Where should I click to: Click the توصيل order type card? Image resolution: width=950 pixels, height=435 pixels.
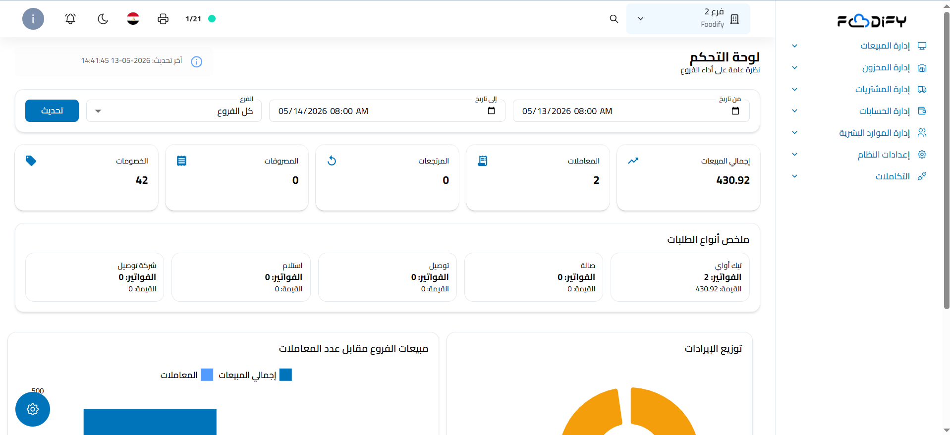(388, 277)
